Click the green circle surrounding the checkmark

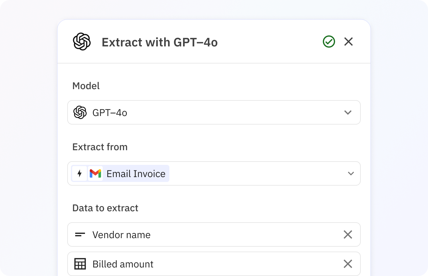(329, 42)
